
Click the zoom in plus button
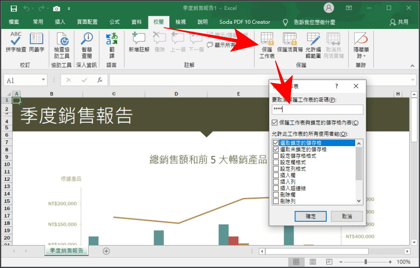390,262
